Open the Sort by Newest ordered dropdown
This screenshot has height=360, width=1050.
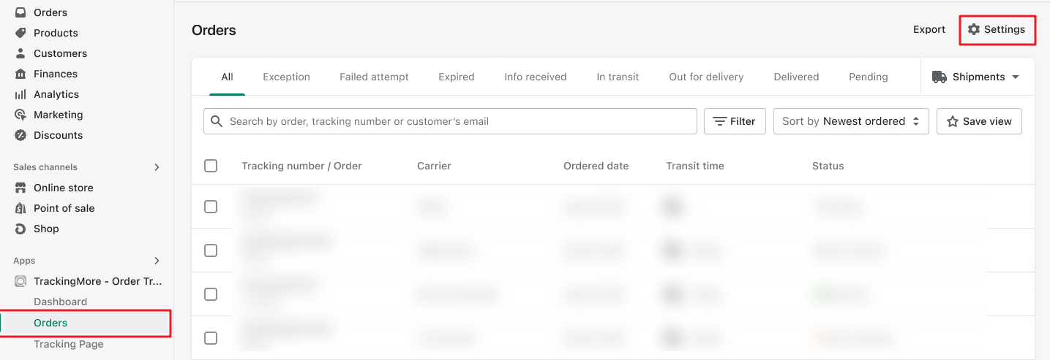coord(851,121)
